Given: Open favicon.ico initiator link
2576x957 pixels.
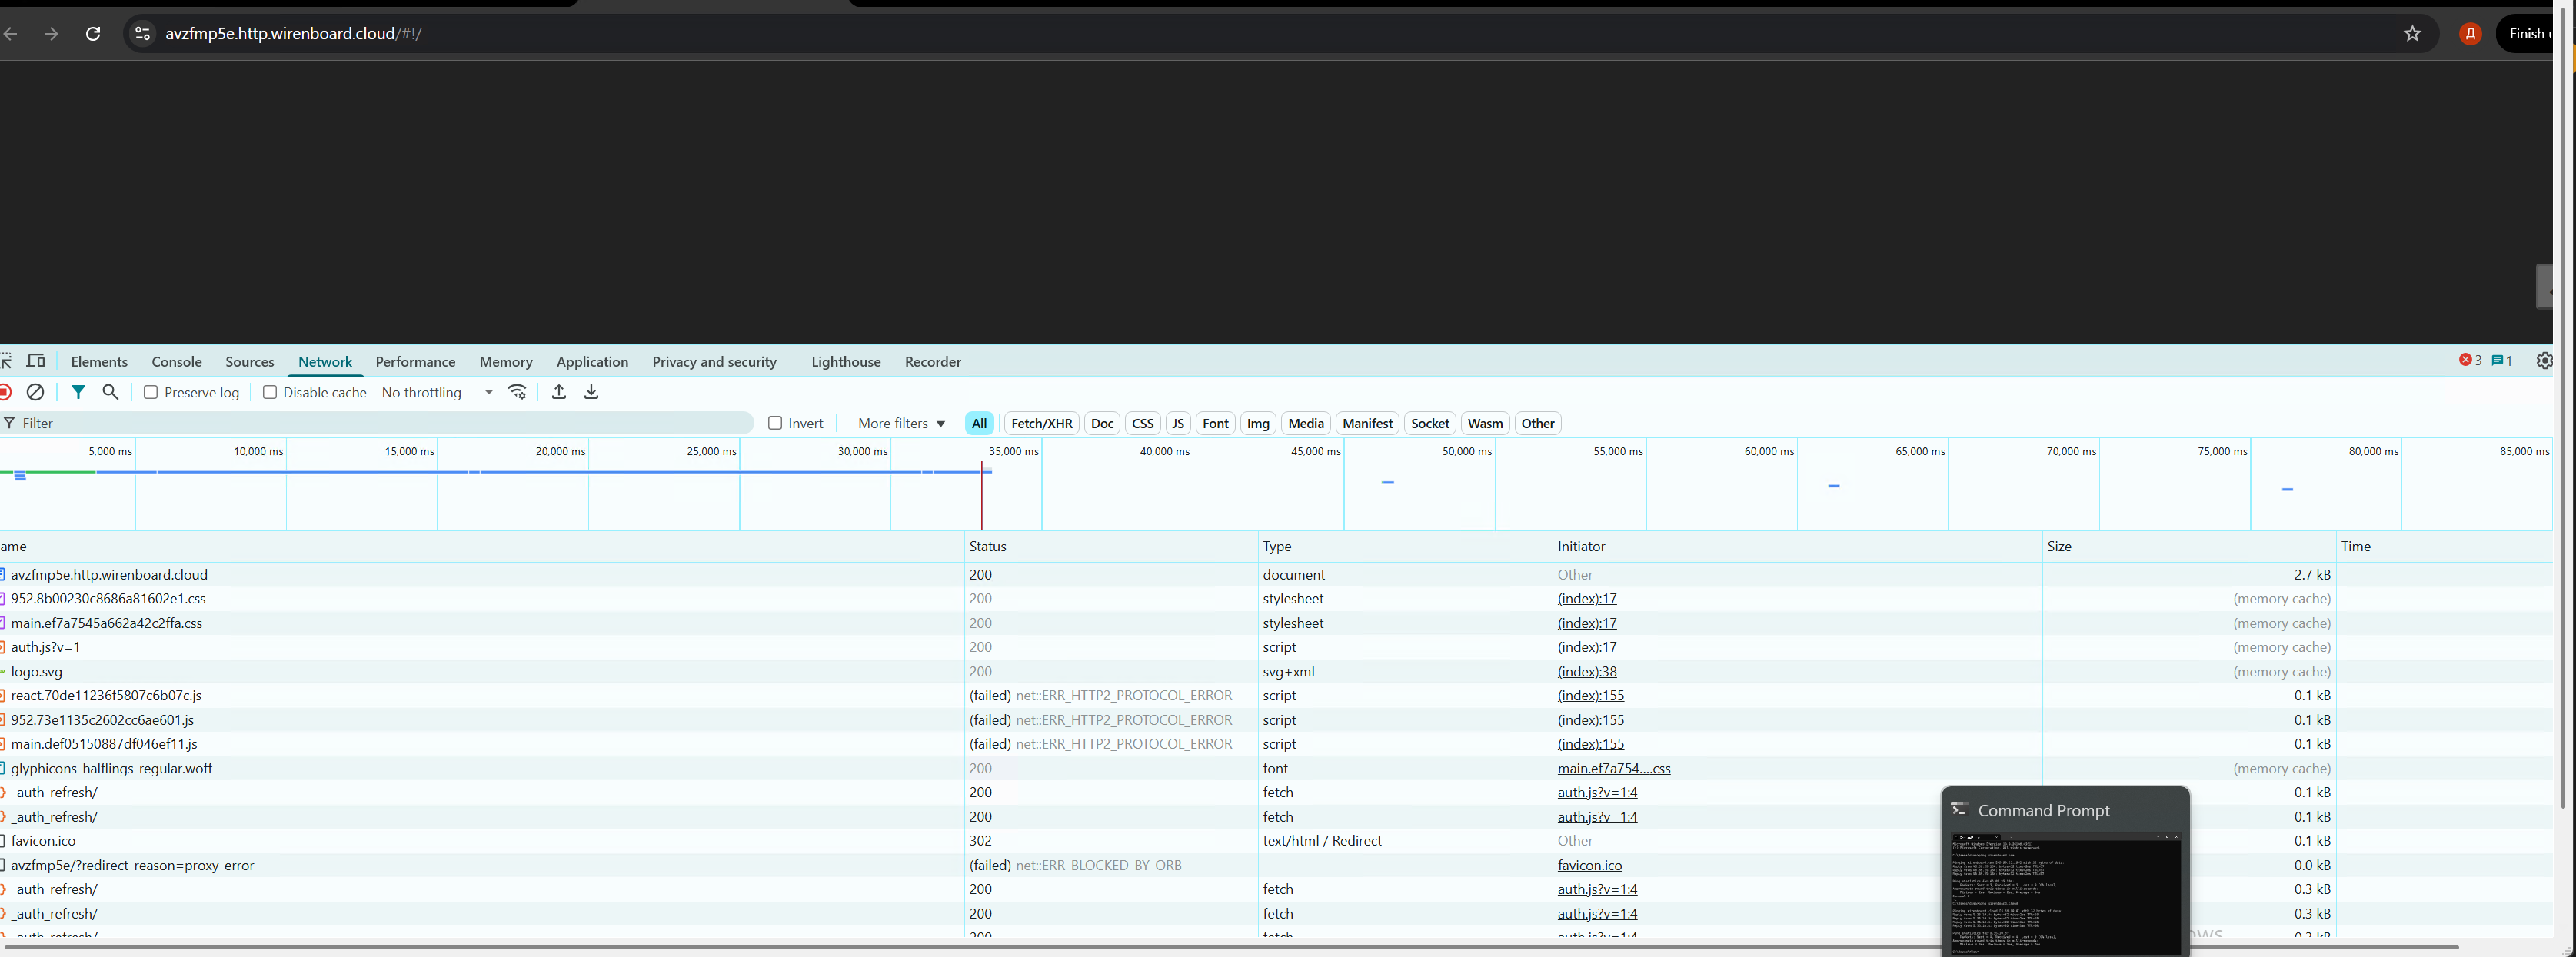Looking at the screenshot, I should [x=1589, y=865].
